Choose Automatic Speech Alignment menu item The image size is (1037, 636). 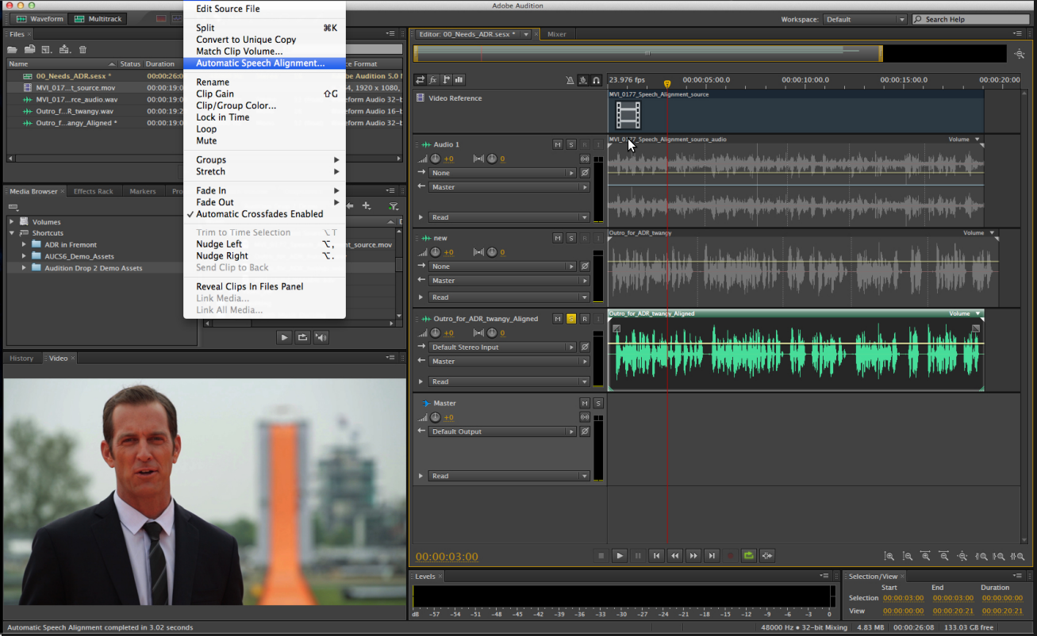pos(264,63)
